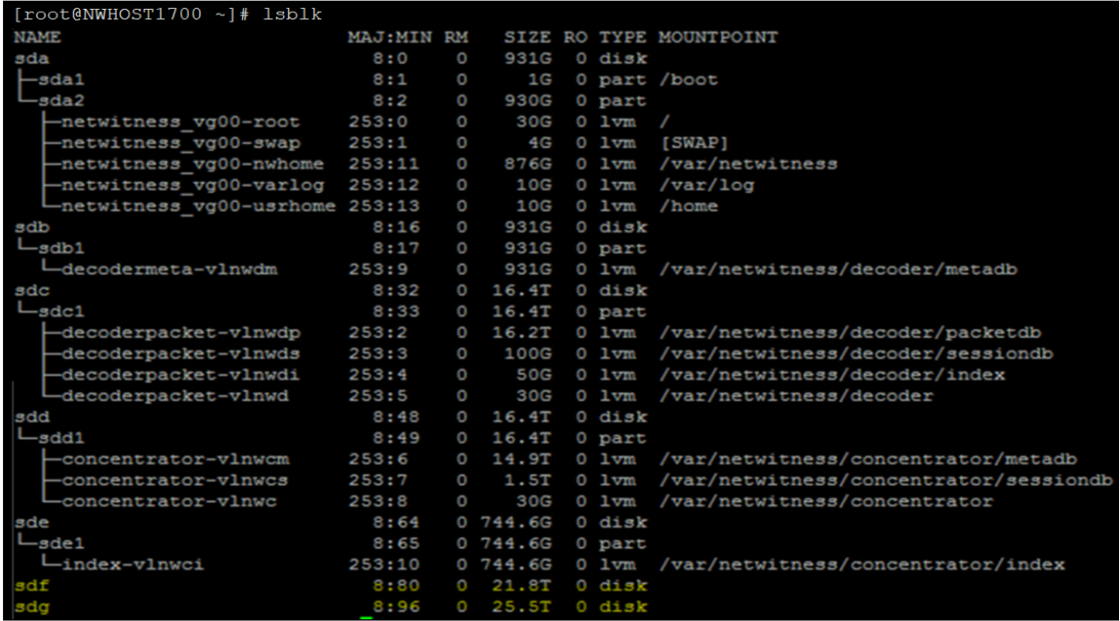This screenshot has height=621, width=1120.
Task: Click the /var/netwitness mountpoint on nwhome row
Action: tap(748, 164)
